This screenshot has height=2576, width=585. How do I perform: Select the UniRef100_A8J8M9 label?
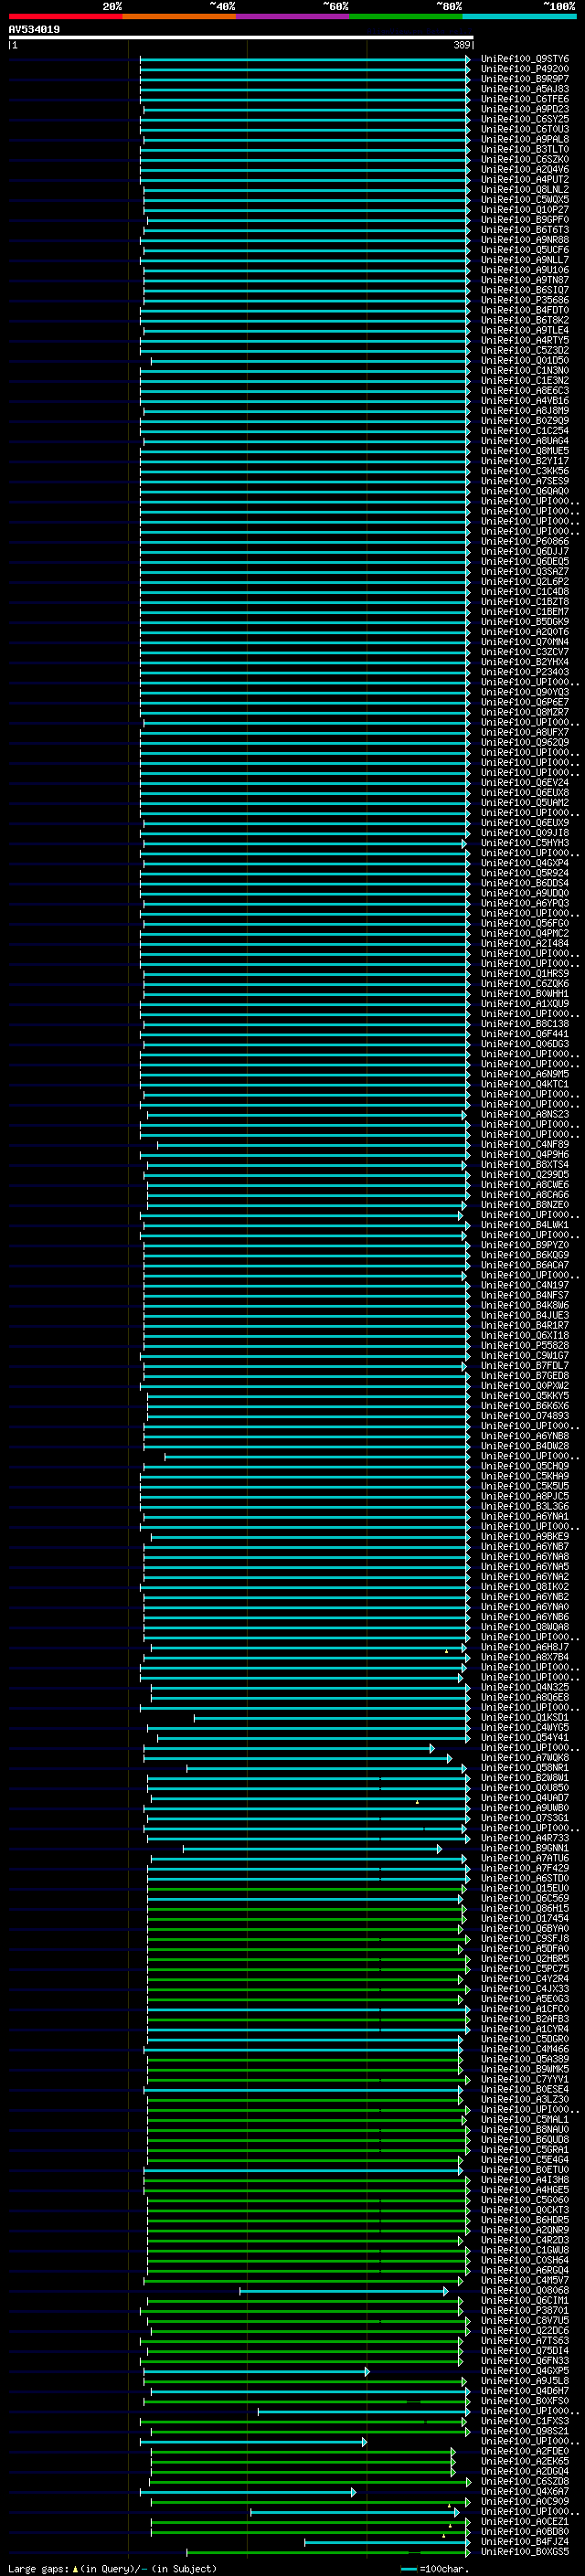[x=525, y=410]
